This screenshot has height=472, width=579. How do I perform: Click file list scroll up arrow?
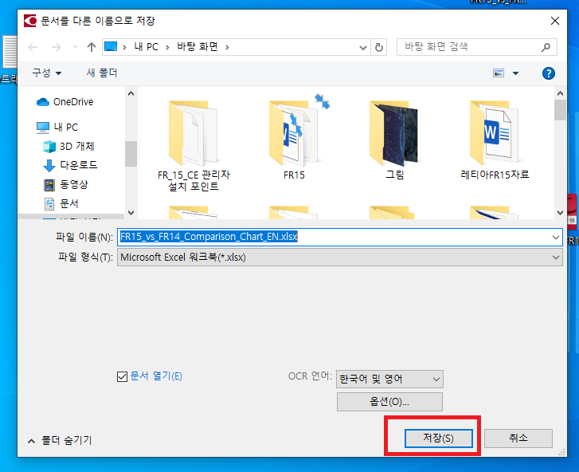pyautogui.click(x=560, y=93)
